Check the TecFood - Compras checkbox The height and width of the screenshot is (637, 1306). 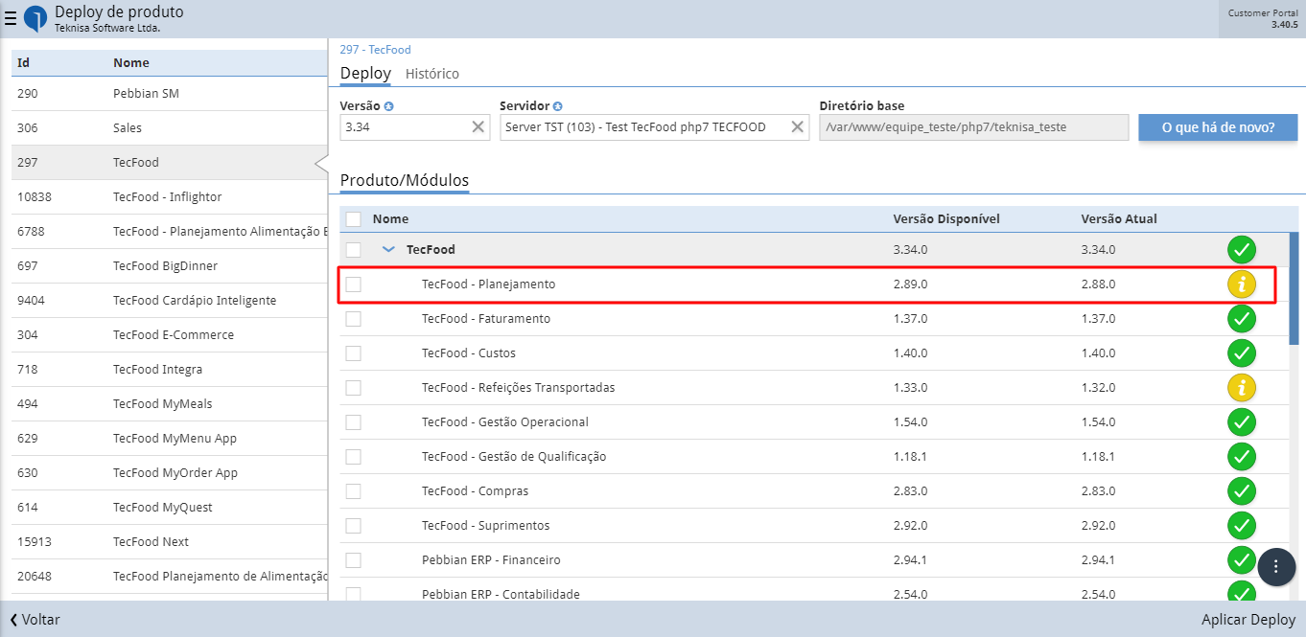point(353,491)
